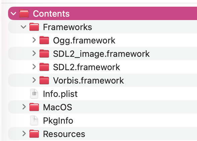Click the Info.plist document icon
The width and height of the screenshot is (197, 141).
pos(34,94)
